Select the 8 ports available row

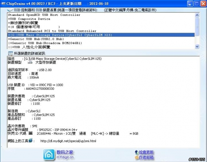(101, 27)
